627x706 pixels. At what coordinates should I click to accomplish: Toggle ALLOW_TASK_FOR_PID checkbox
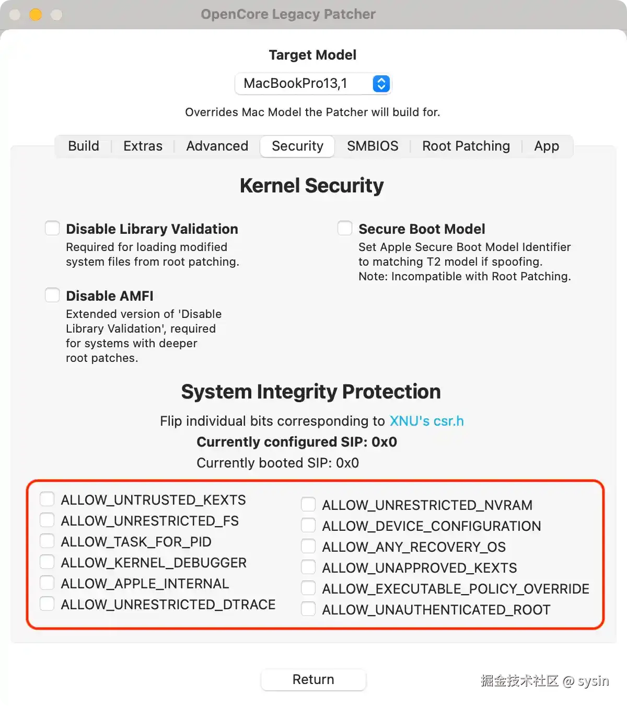tap(48, 541)
